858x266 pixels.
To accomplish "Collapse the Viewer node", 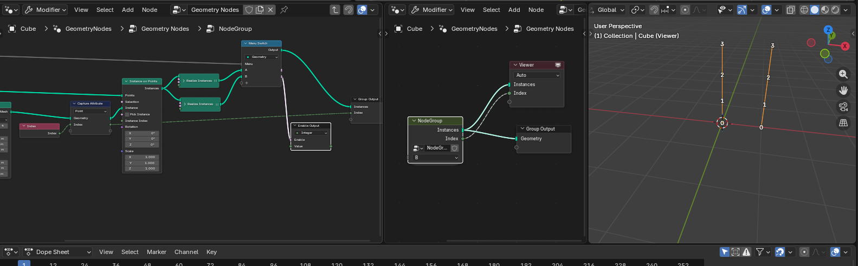I will 515,65.
